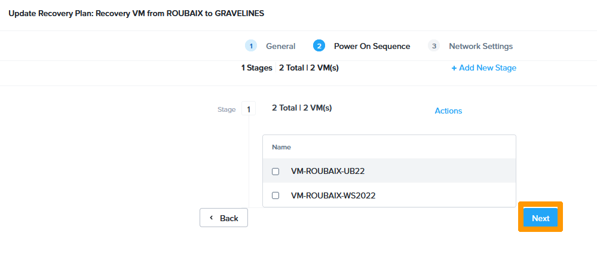Open the Actions menu for Stage 1
Screen dimensions: 597x263
pos(448,111)
